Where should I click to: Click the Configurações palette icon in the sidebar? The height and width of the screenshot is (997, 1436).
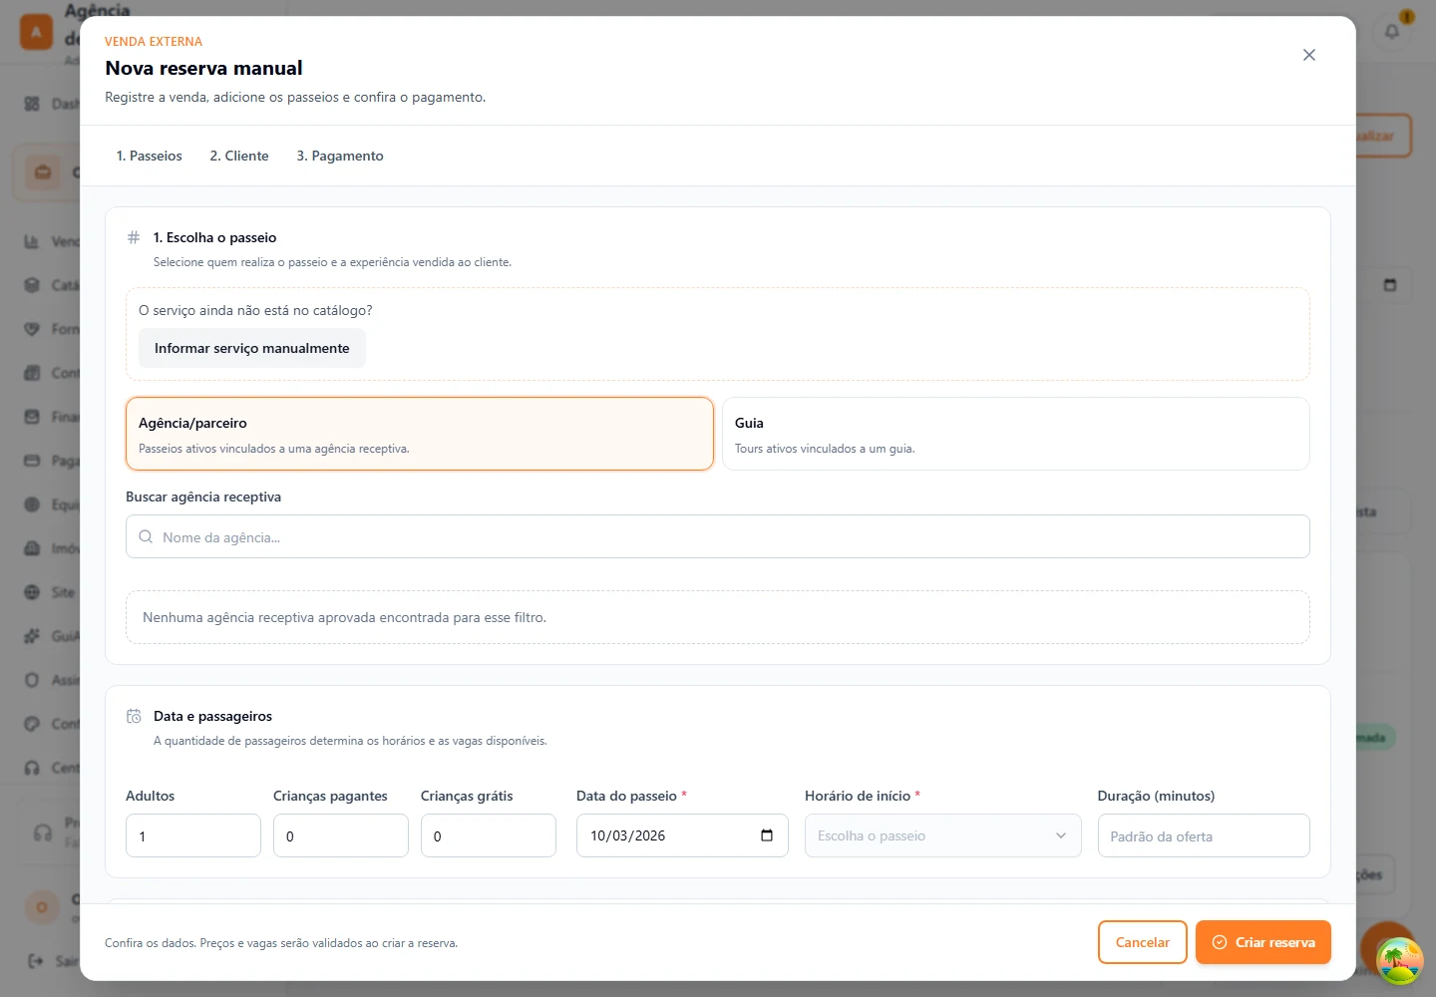[x=32, y=724]
